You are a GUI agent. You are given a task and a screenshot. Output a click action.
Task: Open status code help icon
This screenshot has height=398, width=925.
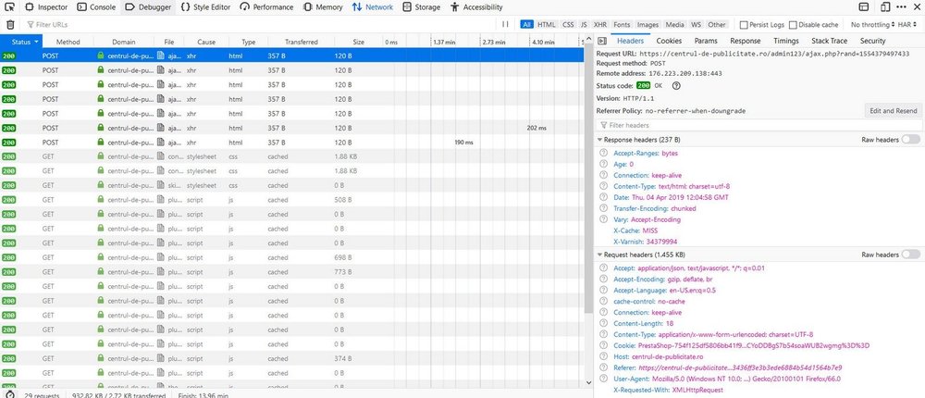(x=677, y=86)
